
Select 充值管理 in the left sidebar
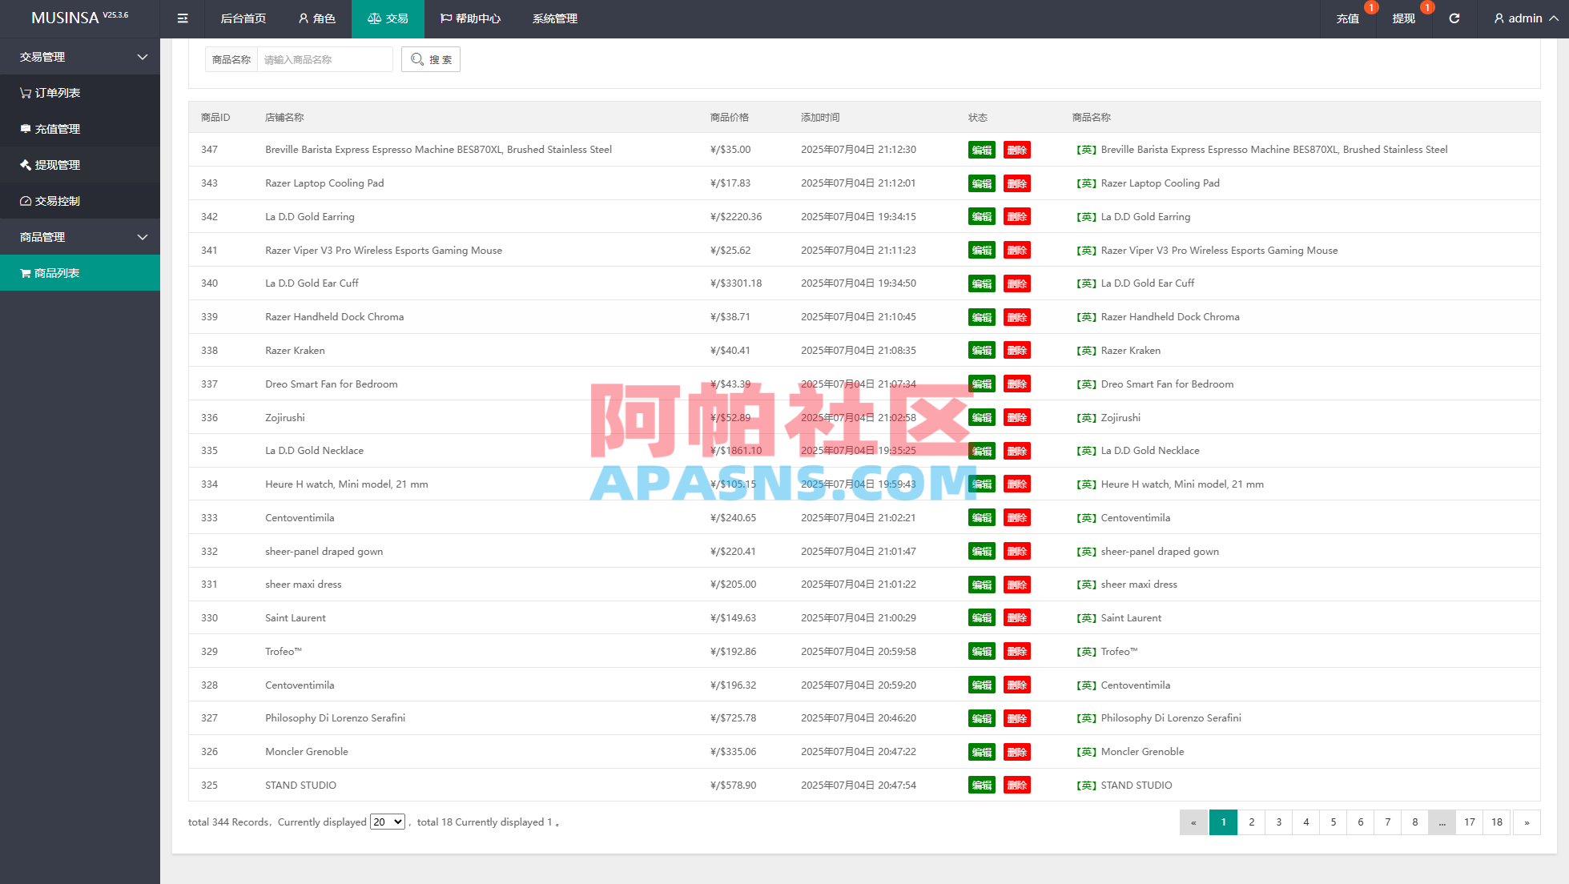[58, 129]
